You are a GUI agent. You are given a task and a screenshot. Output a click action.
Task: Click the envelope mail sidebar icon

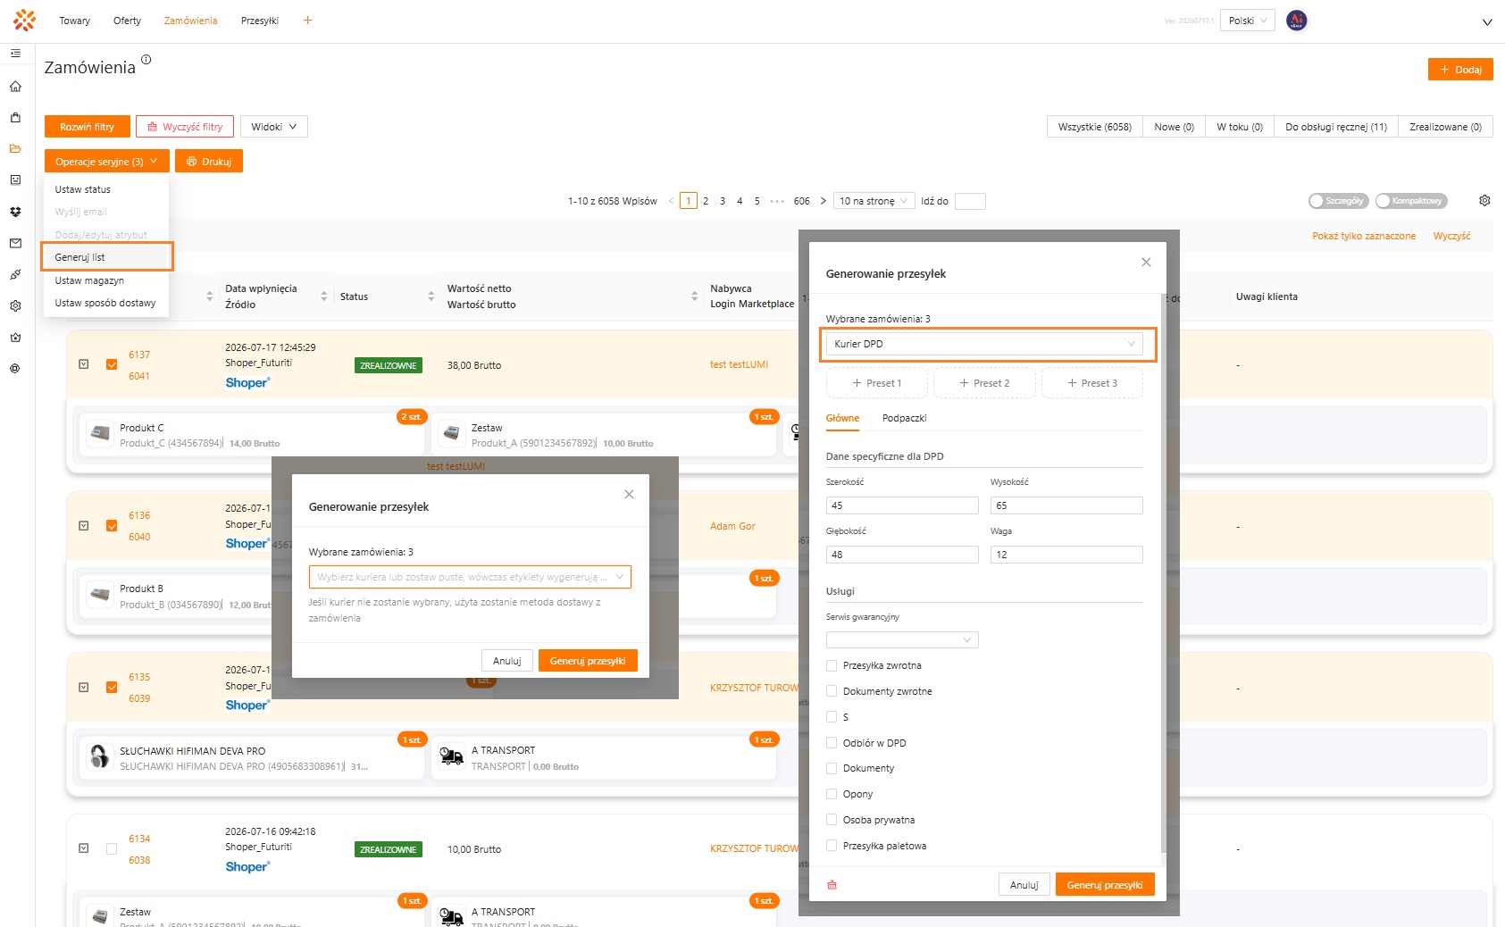(x=15, y=243)
